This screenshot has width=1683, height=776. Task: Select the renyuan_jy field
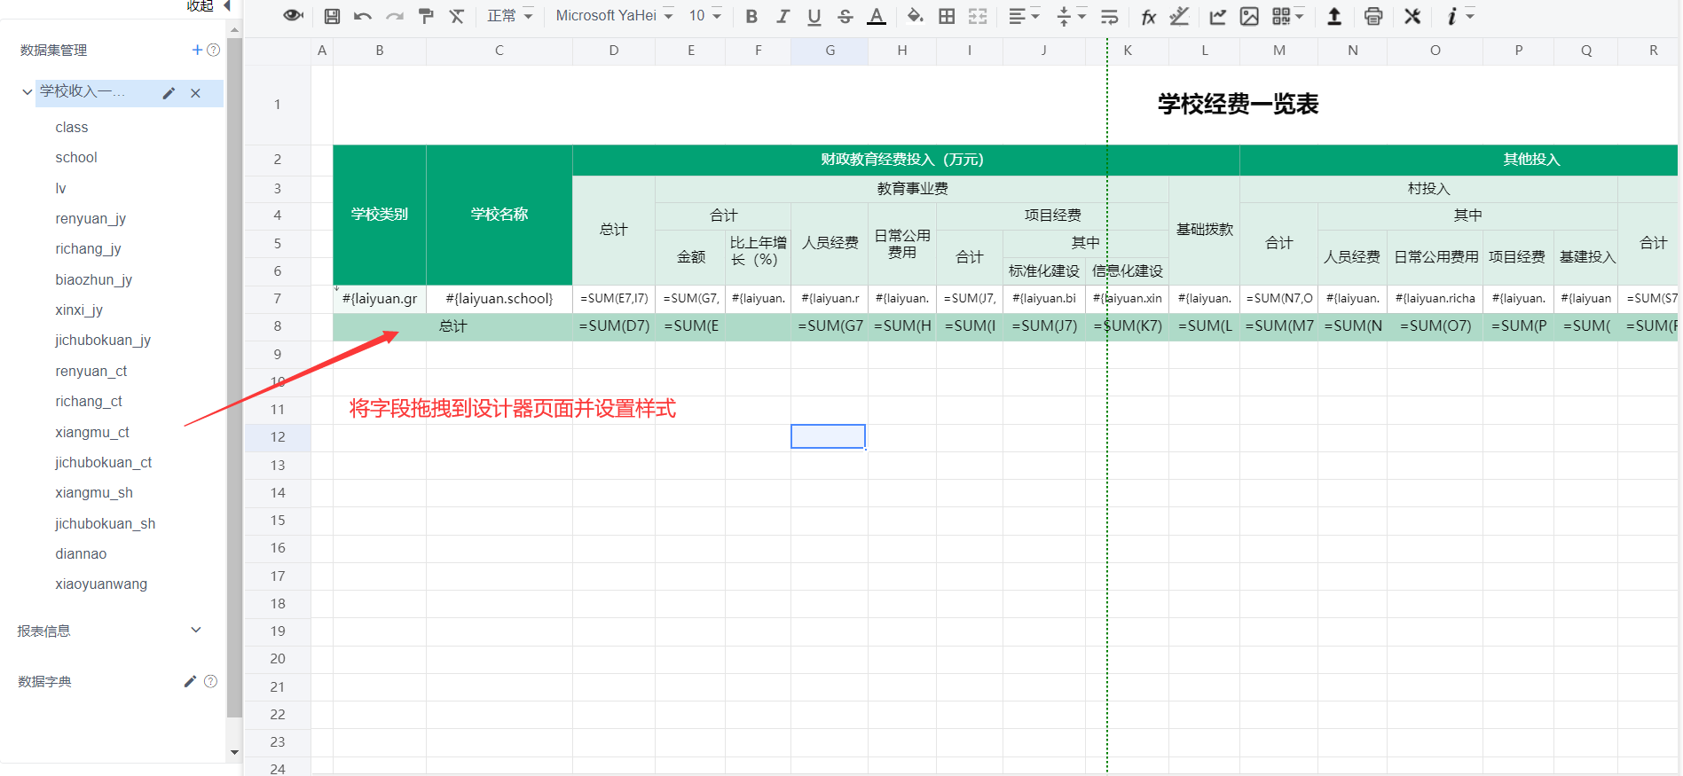[x=90, y=219]
